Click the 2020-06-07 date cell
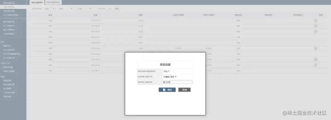The height and width of the screenshot is (120, 331). [95, 37]
